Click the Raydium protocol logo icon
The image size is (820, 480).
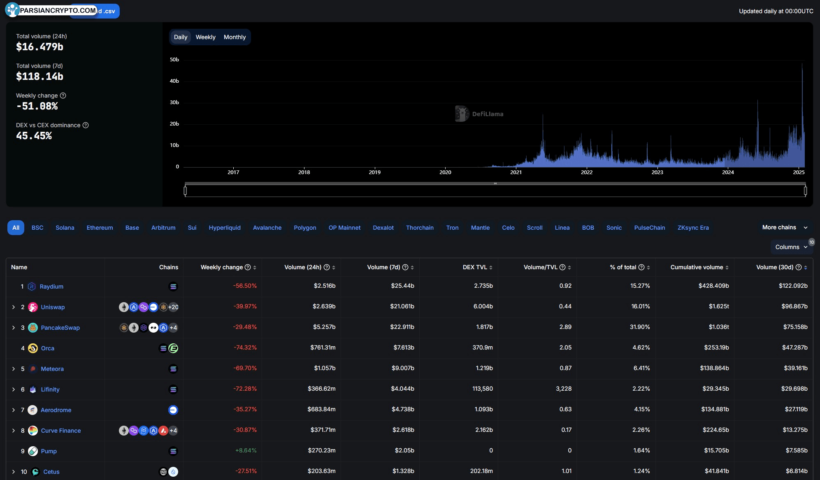[32, 287]
